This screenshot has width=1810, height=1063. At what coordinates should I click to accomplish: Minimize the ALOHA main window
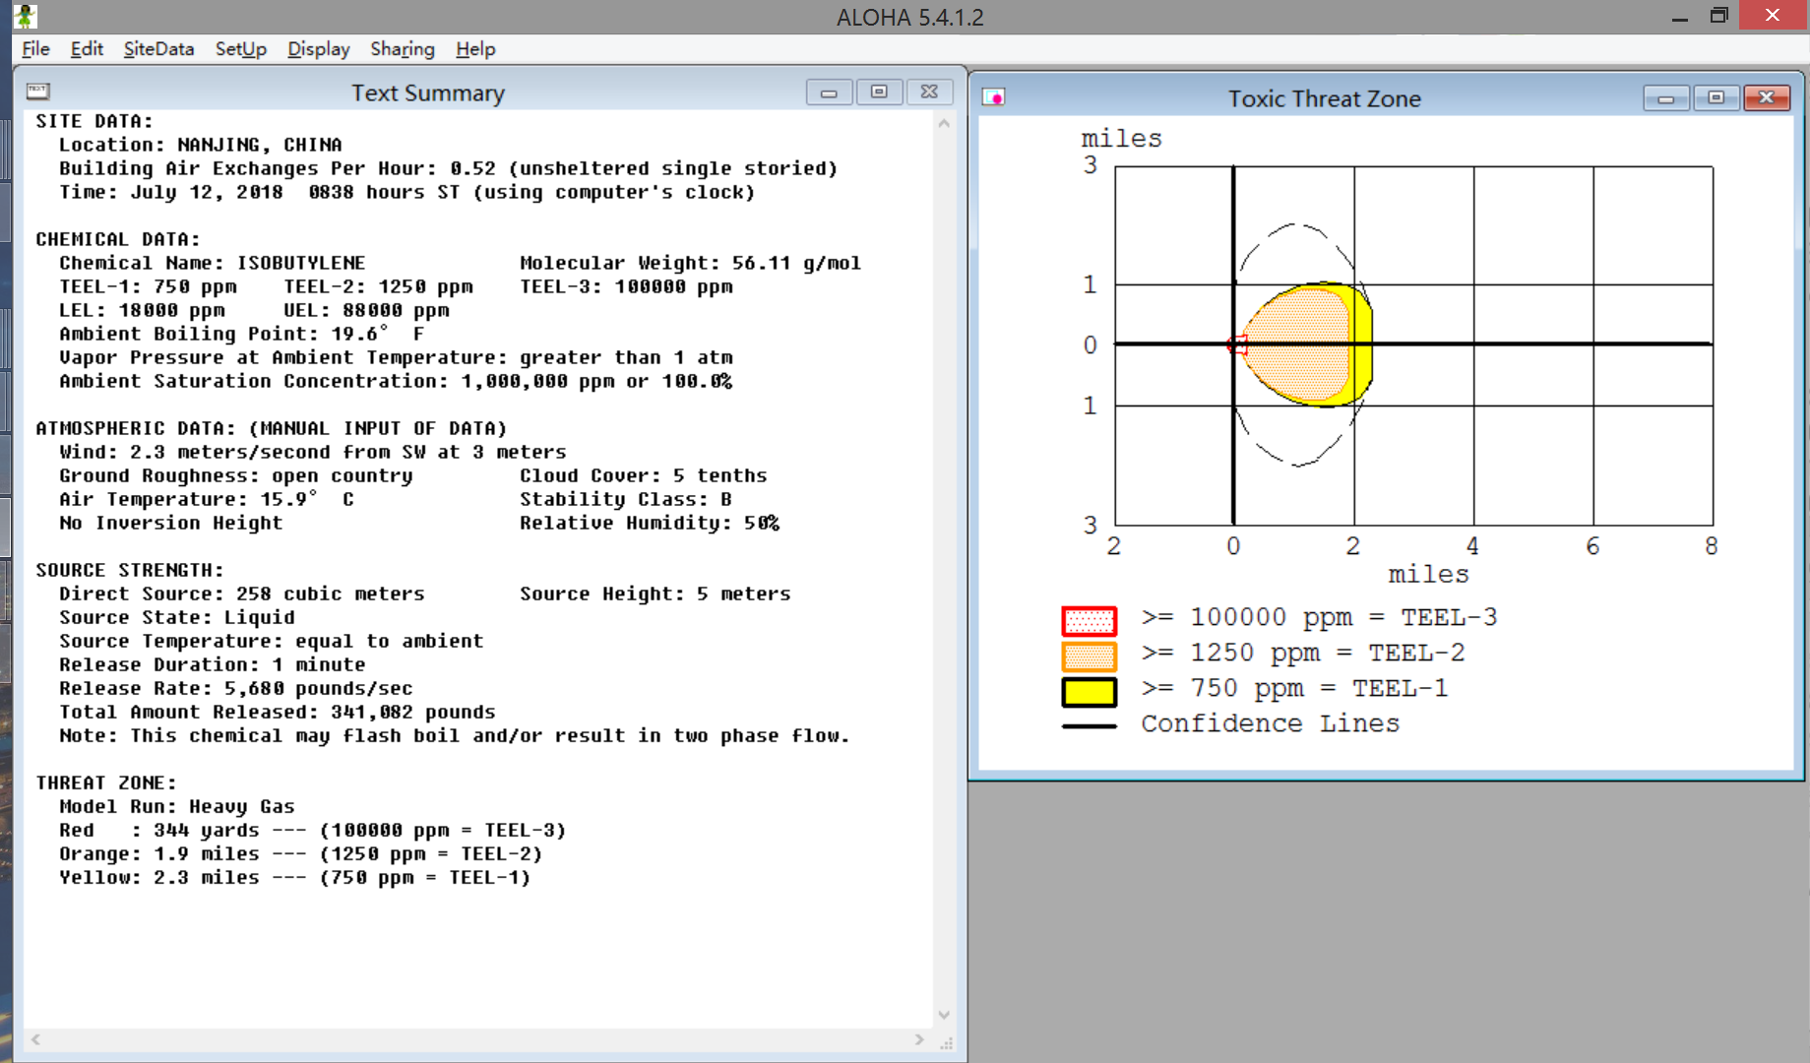click(1679, 16)
